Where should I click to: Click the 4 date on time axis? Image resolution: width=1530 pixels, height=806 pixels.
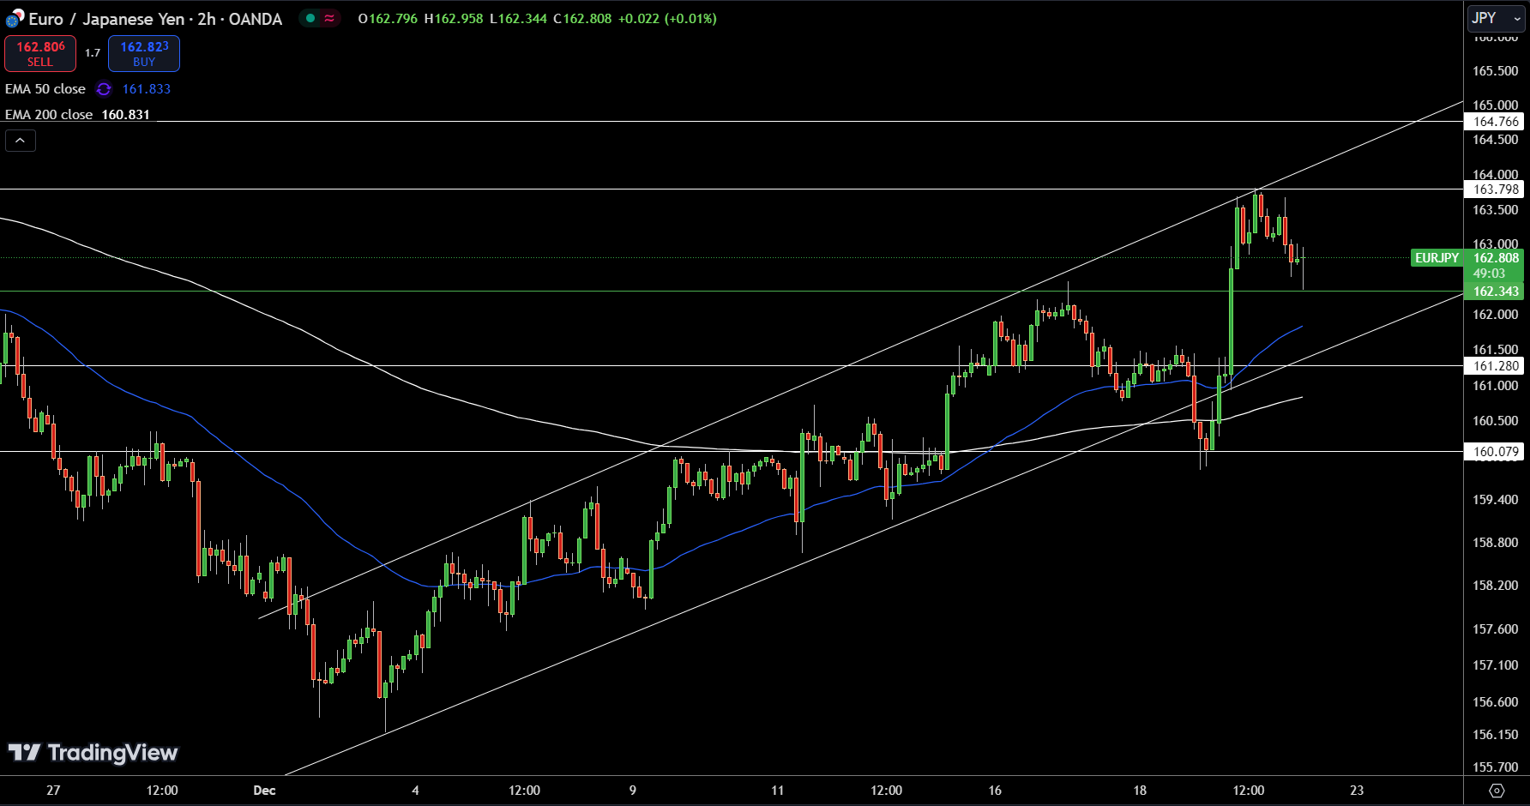coord(416,791)
